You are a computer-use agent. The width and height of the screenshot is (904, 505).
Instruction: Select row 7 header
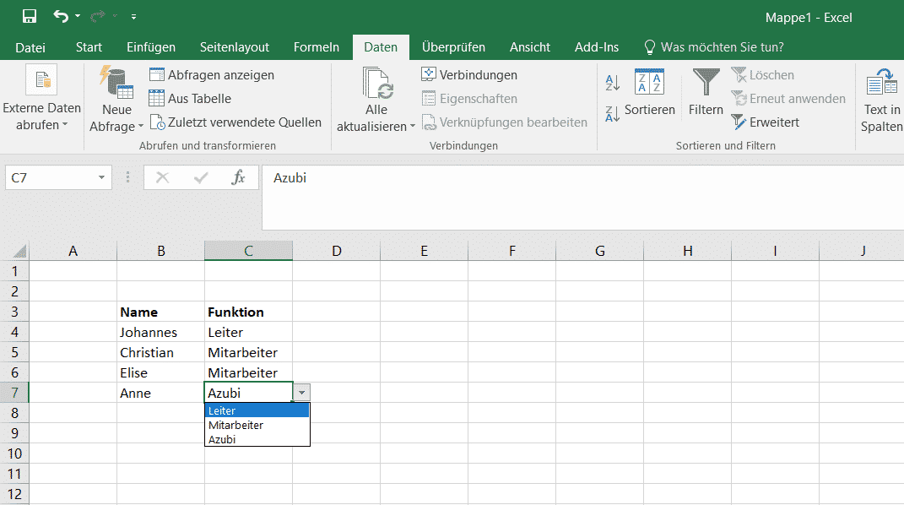coord(14,394)
